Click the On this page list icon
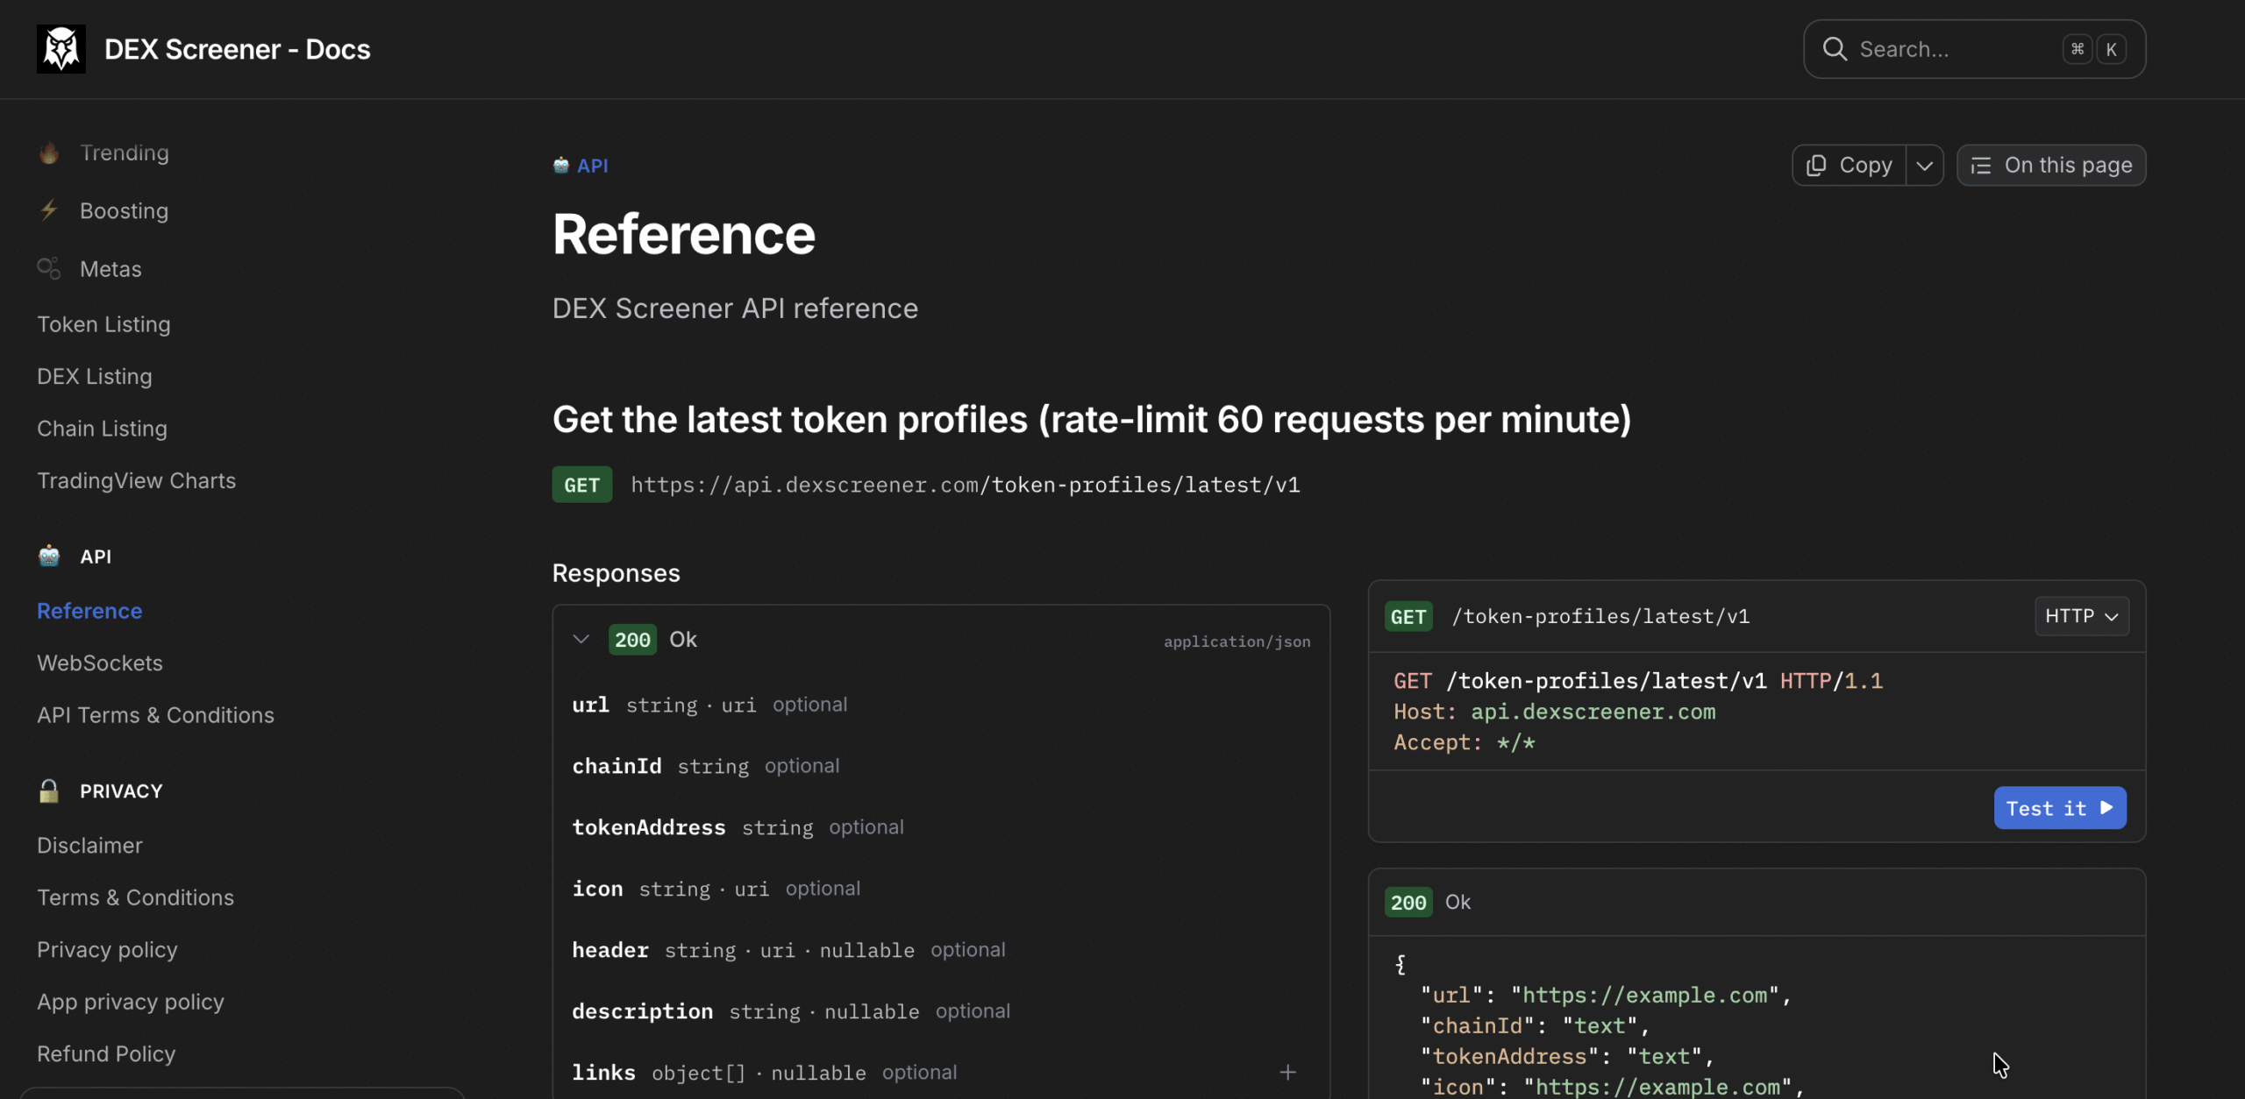 (1981, 166)
